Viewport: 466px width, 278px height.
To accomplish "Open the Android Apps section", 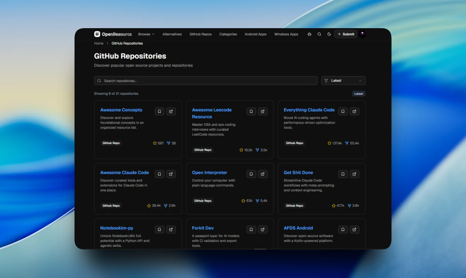I will tap(255, 34).
